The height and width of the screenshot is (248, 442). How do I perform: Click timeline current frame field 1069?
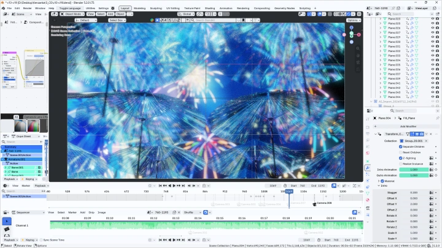(273, 186)
